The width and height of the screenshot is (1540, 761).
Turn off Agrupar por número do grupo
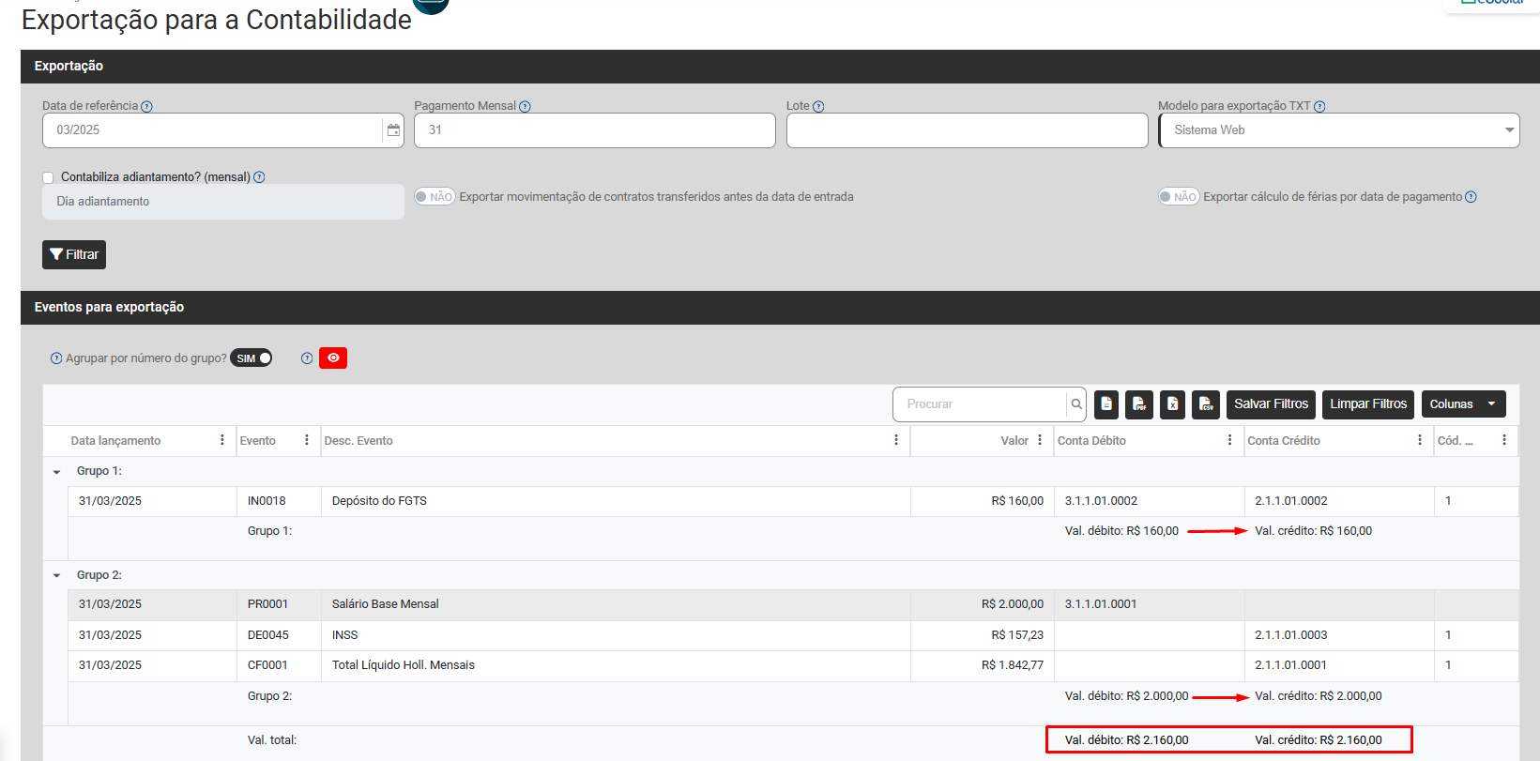252,358
